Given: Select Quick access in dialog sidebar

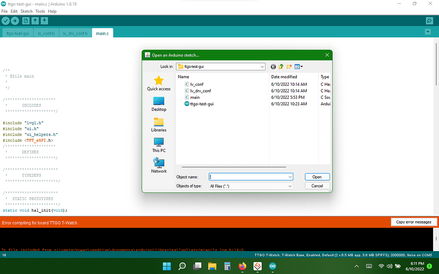Looking at the screenshot, I should pyautogui.click(x=159, y=83).
